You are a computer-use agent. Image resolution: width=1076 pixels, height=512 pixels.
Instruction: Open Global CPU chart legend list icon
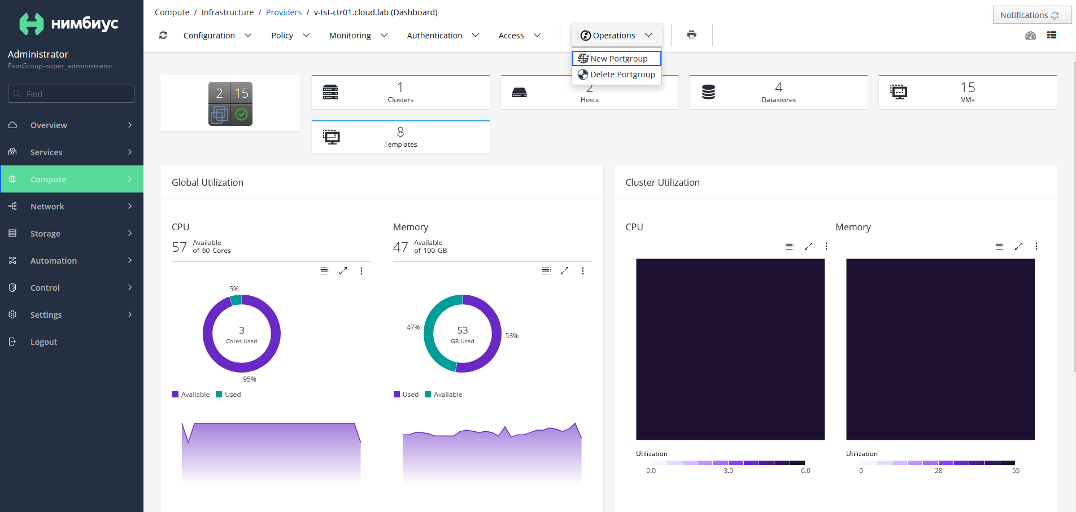pyautogui.click(x=325, y=271)
